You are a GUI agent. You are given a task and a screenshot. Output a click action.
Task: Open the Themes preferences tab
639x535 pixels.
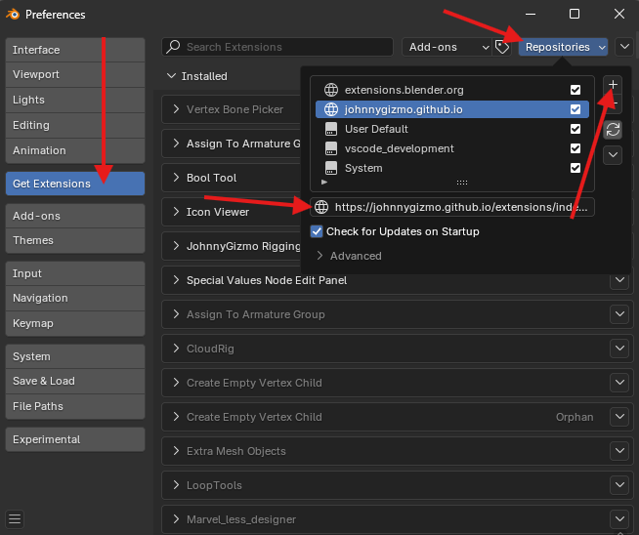click(75, 240)
